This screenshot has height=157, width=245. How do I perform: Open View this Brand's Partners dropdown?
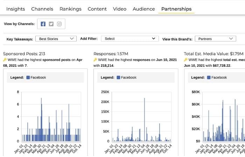pos(215,39)
